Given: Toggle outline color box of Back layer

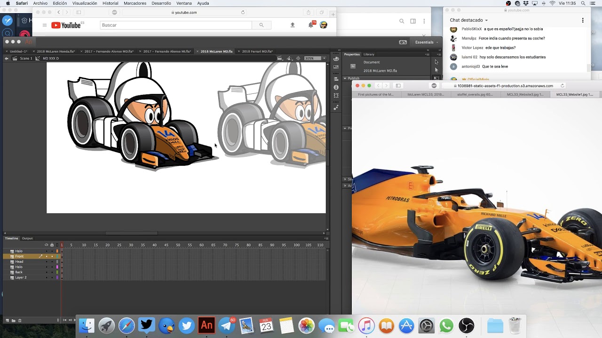Looking at the screenshot, I should point(57,272).
